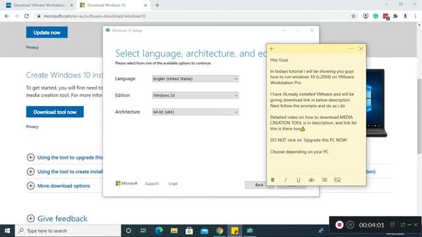
Task: Click Update now button
Action: (47, 32)
